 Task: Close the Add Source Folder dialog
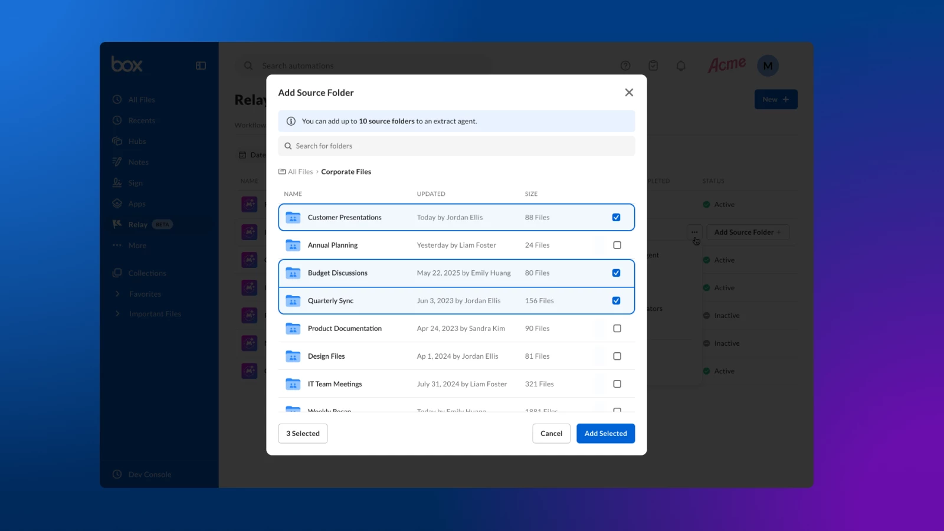coord(629,93)
